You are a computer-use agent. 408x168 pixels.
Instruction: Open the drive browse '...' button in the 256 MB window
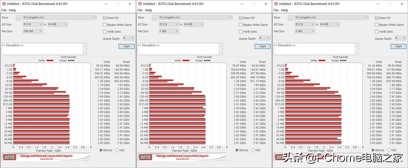coord(19,17)
